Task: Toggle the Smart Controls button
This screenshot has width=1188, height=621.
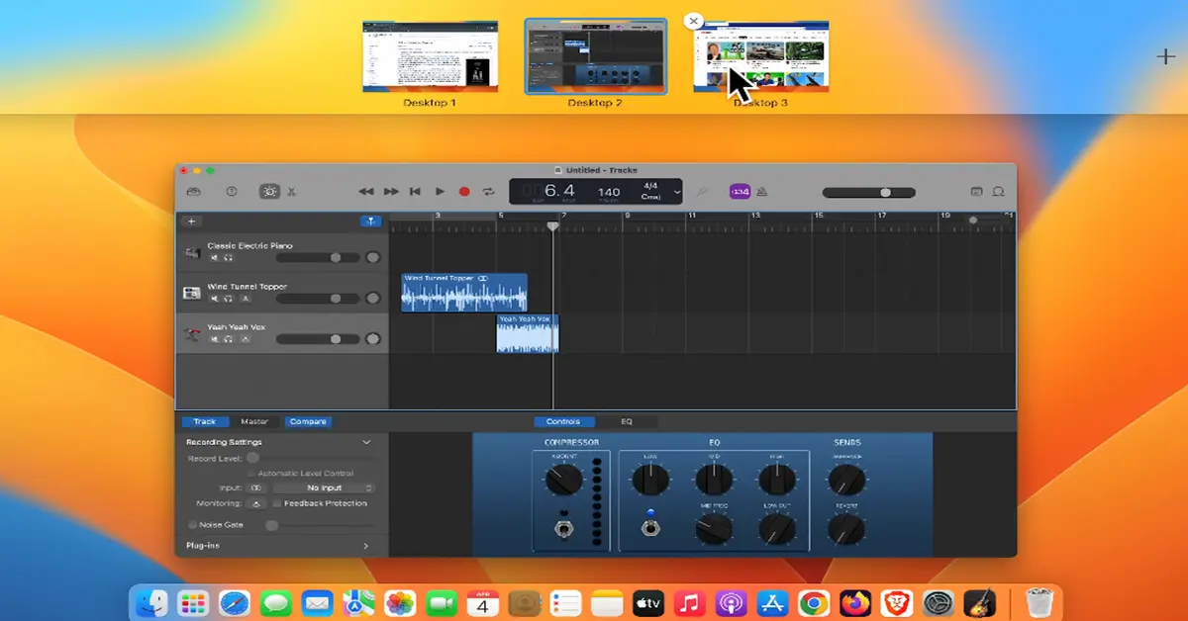Action: point(268,192)
